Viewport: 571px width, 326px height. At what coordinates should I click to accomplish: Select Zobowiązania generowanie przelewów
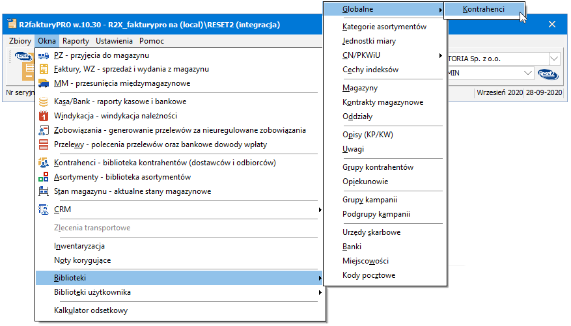[179, 130]
